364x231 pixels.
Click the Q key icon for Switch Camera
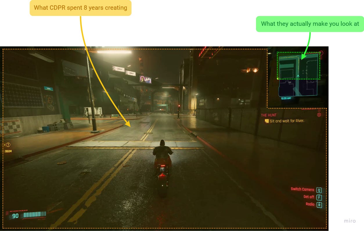click(319, 190)
